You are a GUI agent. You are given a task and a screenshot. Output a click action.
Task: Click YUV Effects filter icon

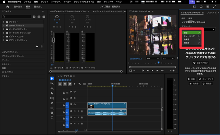[44, 17]
